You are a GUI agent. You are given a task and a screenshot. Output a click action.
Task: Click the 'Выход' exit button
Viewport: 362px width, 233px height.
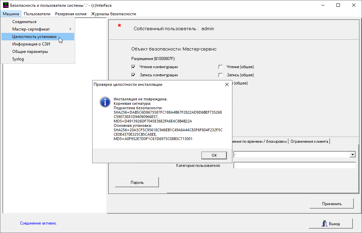(330, 224)
